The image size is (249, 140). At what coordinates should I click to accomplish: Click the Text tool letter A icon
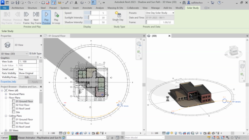tap(76, 3)
